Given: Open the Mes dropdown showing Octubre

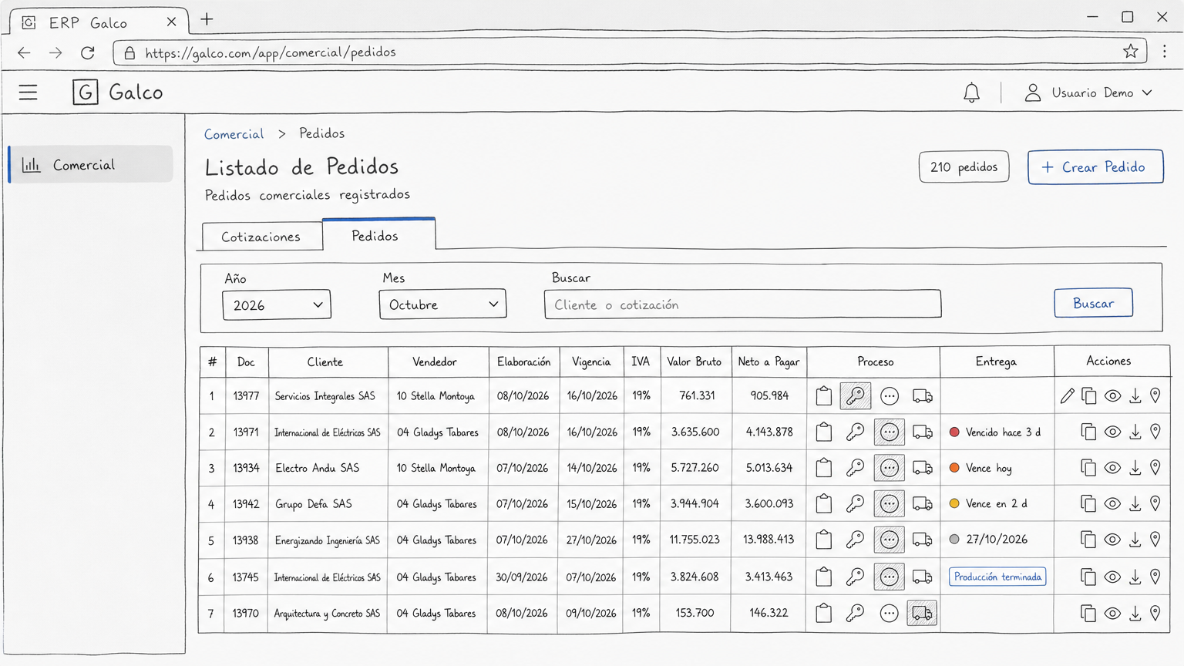Looking at the screenshot, I should [x=442, y=304].
